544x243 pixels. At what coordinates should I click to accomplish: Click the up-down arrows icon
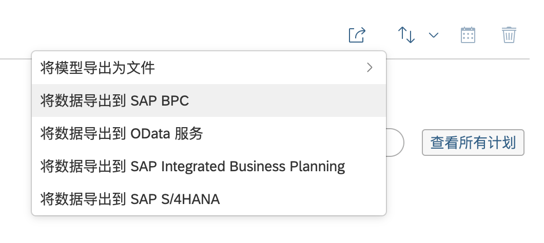pos(406,35)
